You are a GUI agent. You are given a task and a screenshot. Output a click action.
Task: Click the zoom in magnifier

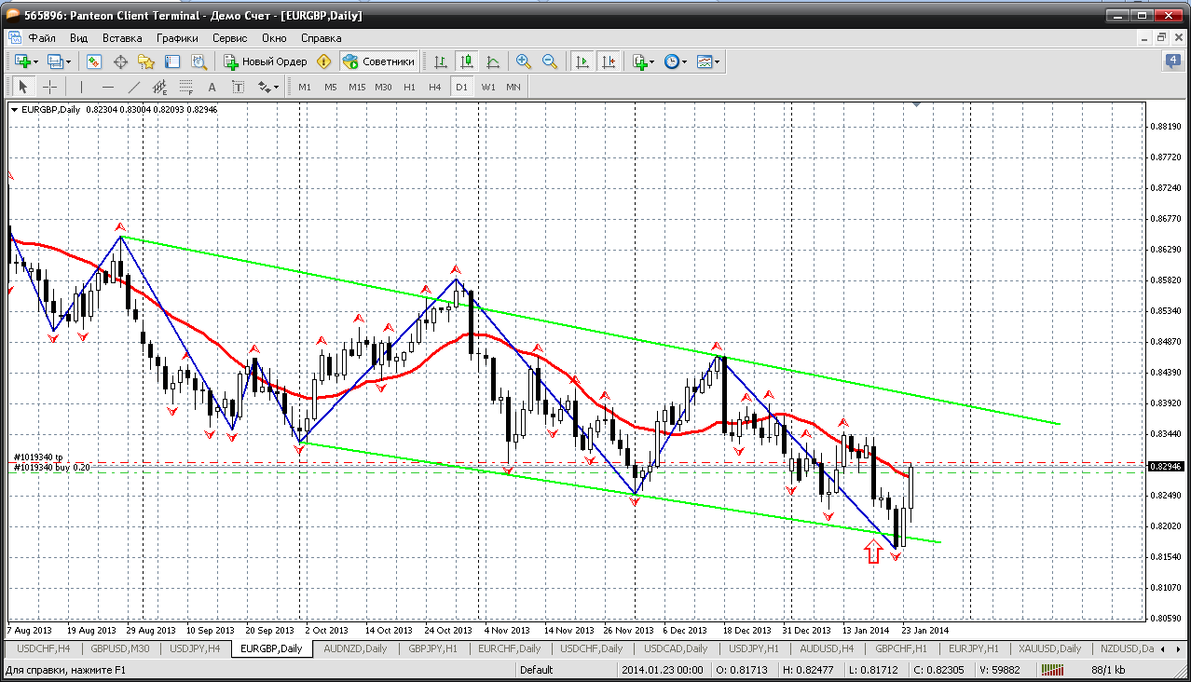pos(524,61)
